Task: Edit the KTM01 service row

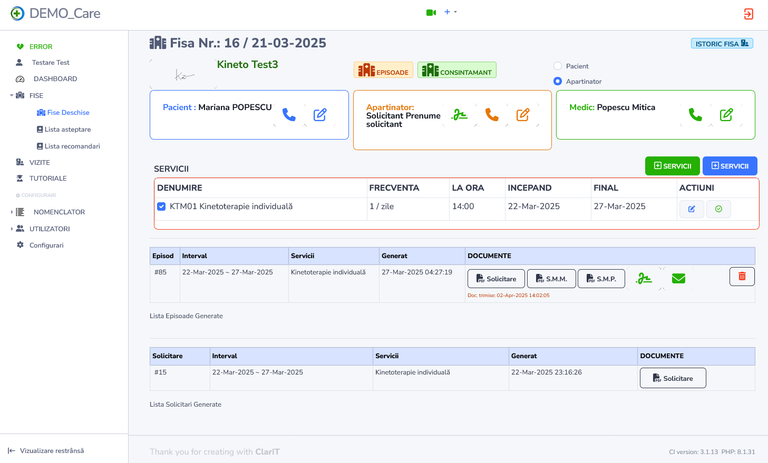Action: click(691, 209)
